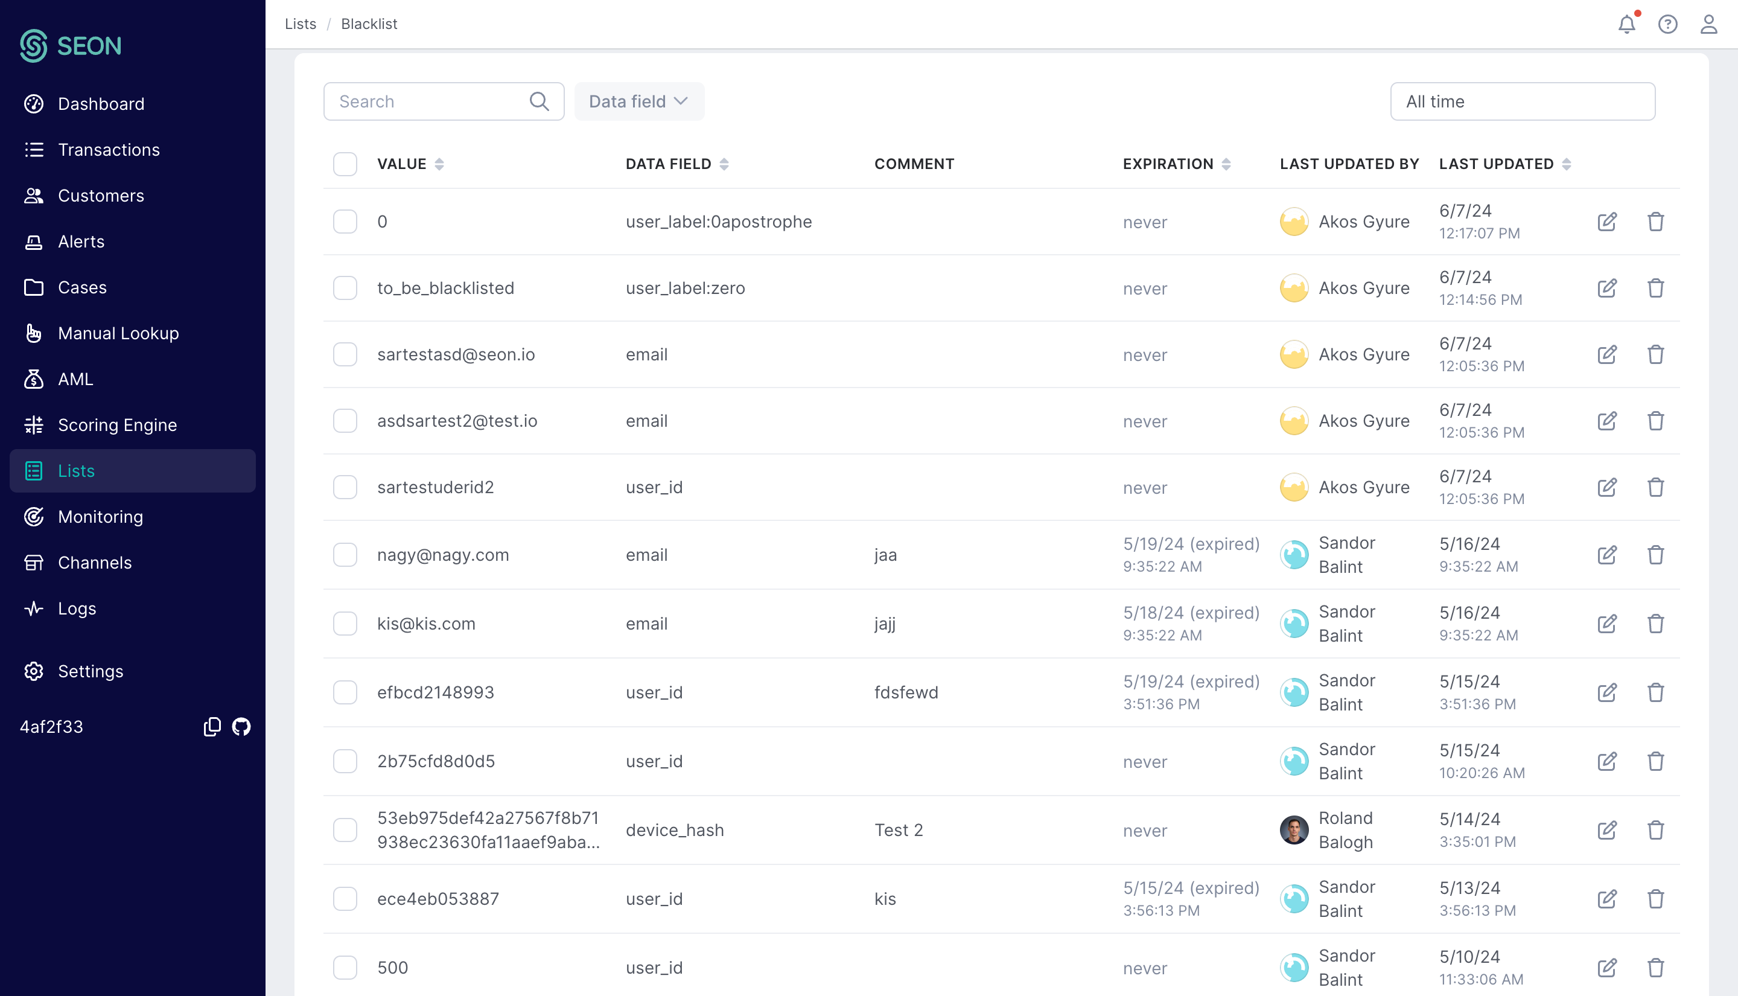
Task: Delete the 500 user_id entry
Action: pos(1655,968)
